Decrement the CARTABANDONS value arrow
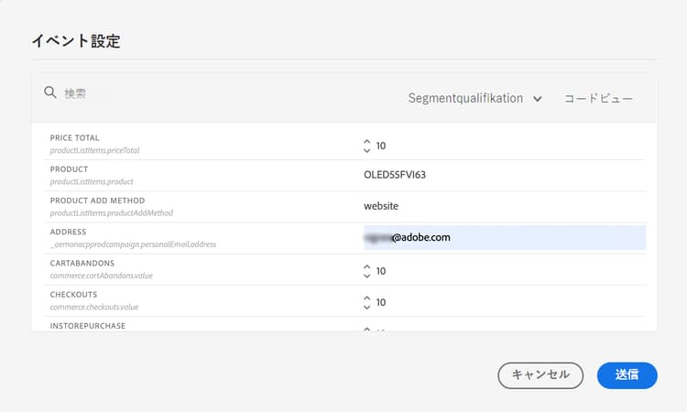This screenshot has width=687, height=412. [x=367, y=276]
